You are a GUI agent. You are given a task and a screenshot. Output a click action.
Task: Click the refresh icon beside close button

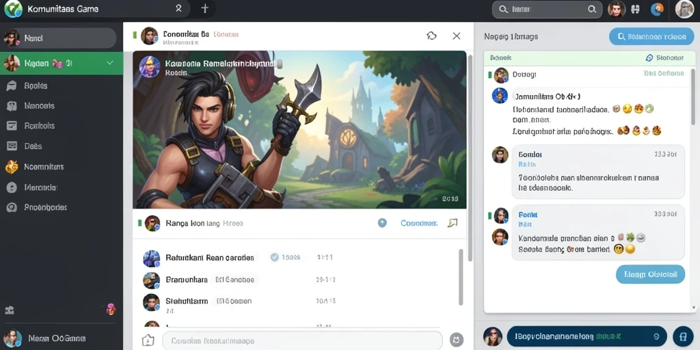tap(431, 36)
